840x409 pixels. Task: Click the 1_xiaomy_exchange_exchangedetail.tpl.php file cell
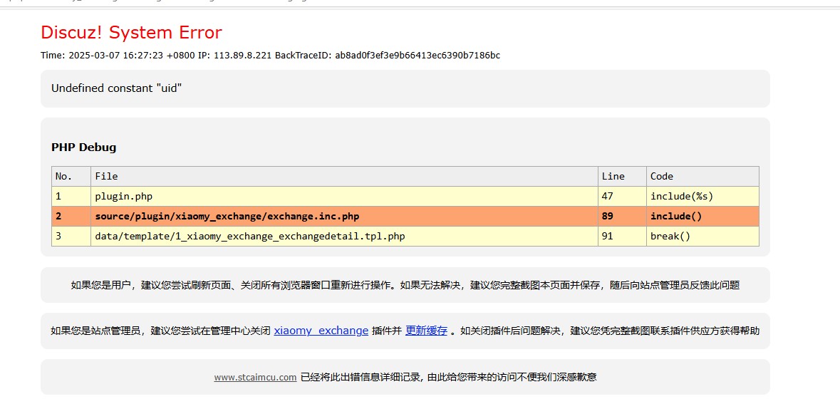344,237
